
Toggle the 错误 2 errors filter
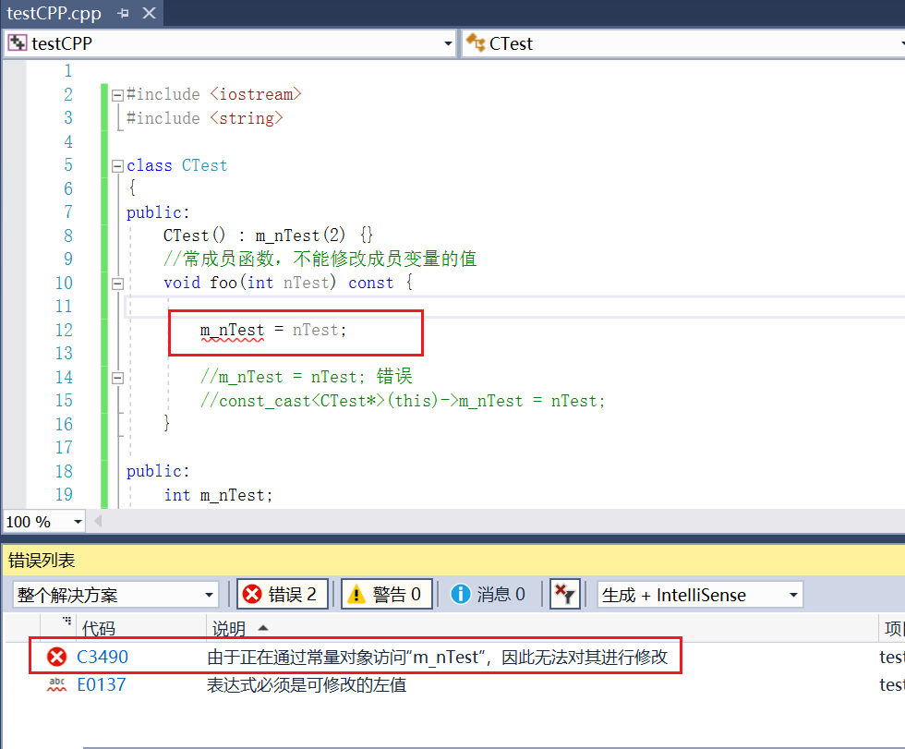click(x=283, y=594)
